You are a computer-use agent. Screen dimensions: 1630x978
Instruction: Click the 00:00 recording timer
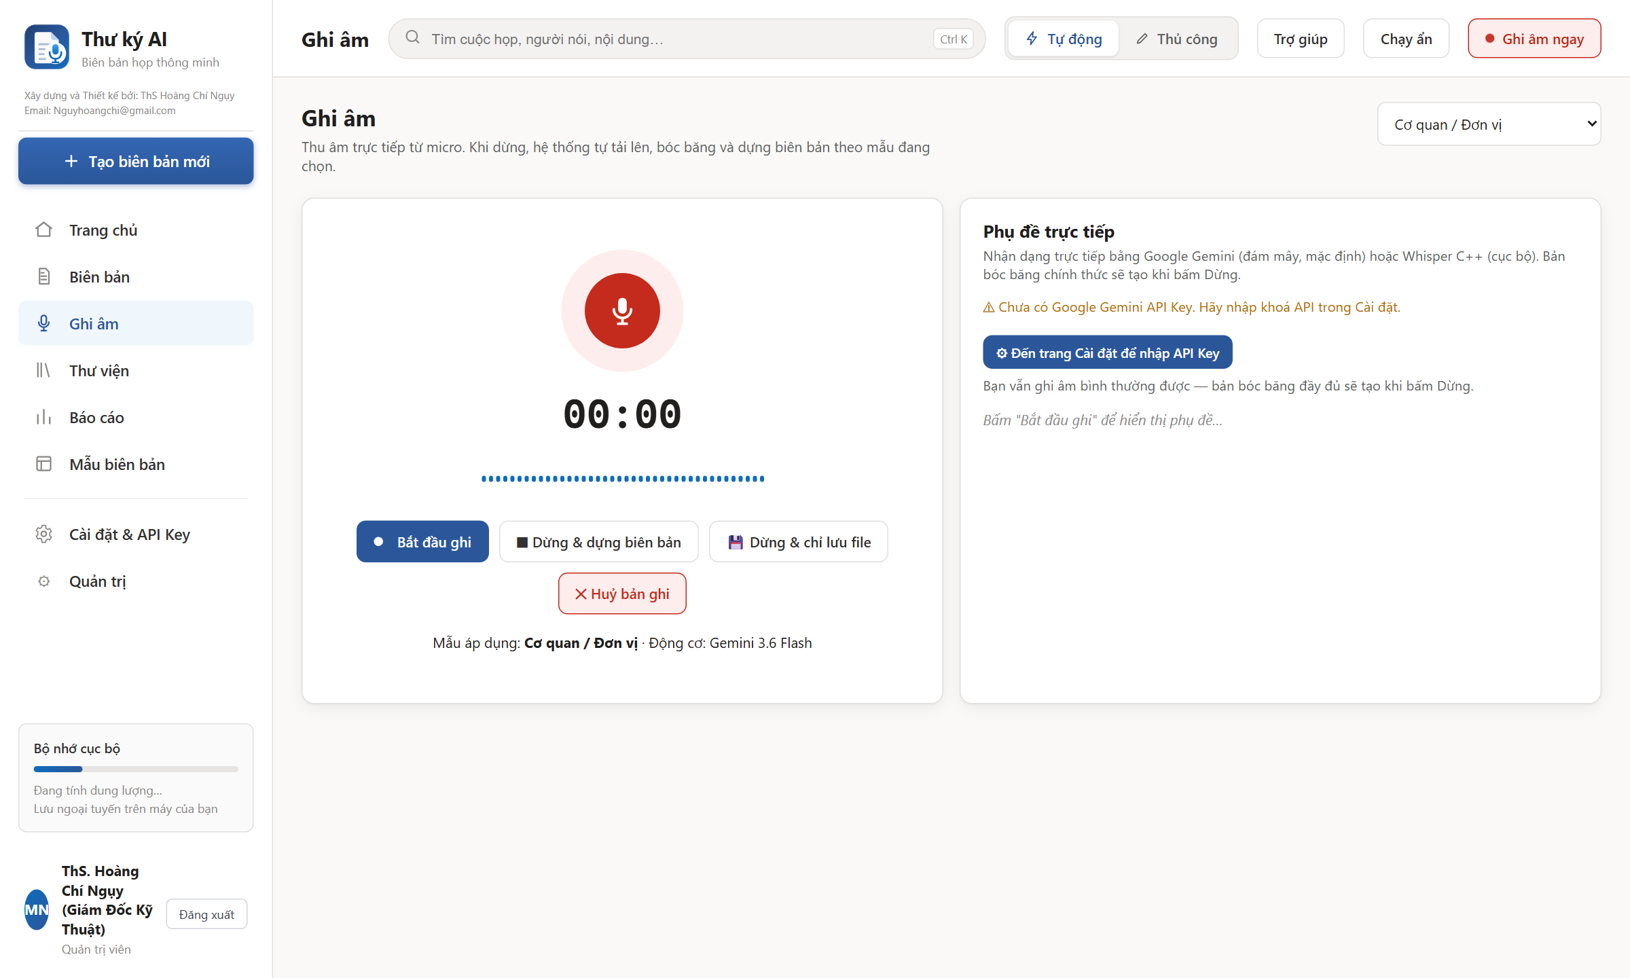[622, 415]
